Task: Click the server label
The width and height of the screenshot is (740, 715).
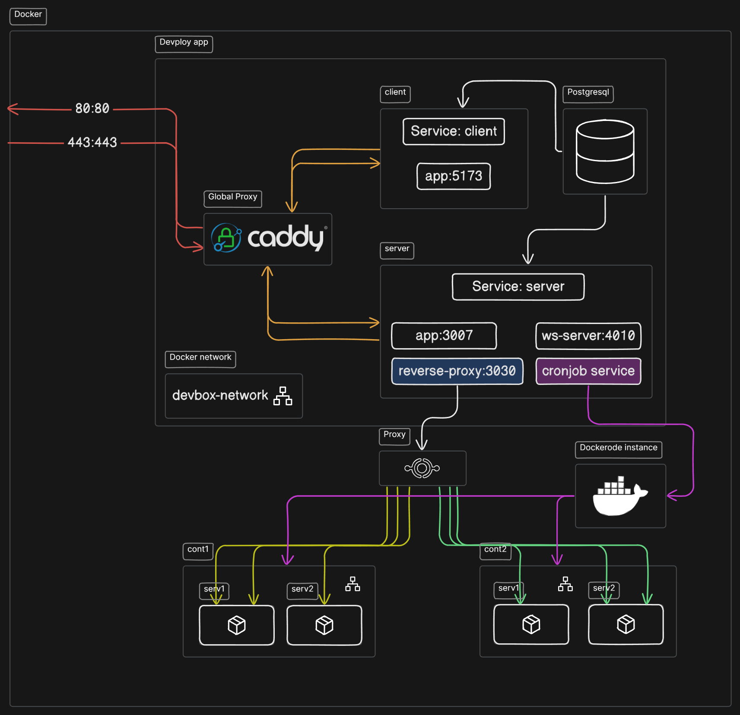Action: (397, 251)
